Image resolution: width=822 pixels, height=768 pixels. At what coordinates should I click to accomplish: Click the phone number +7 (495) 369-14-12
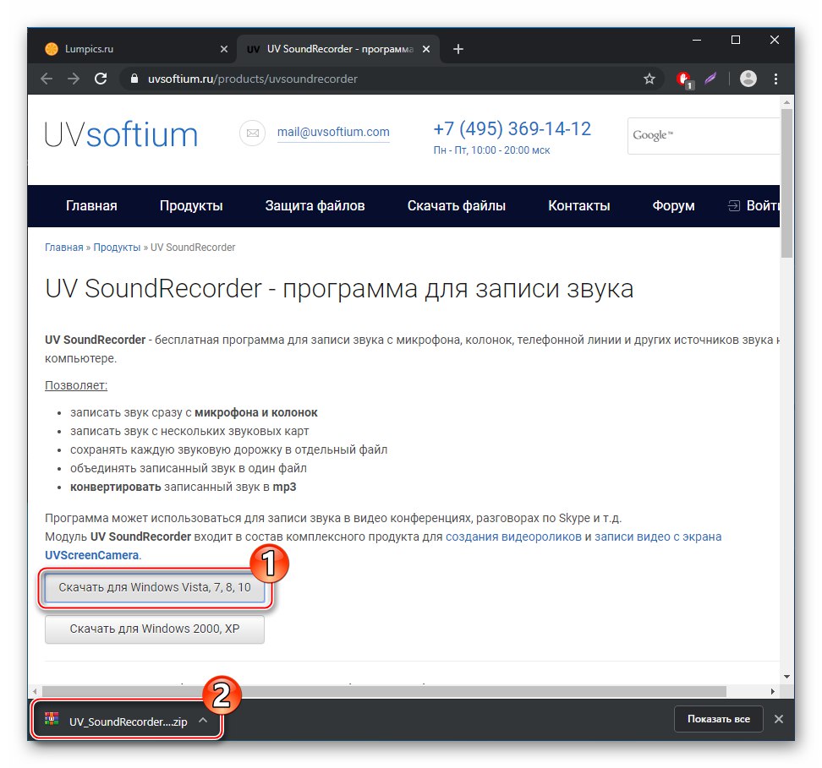point(512,129)
